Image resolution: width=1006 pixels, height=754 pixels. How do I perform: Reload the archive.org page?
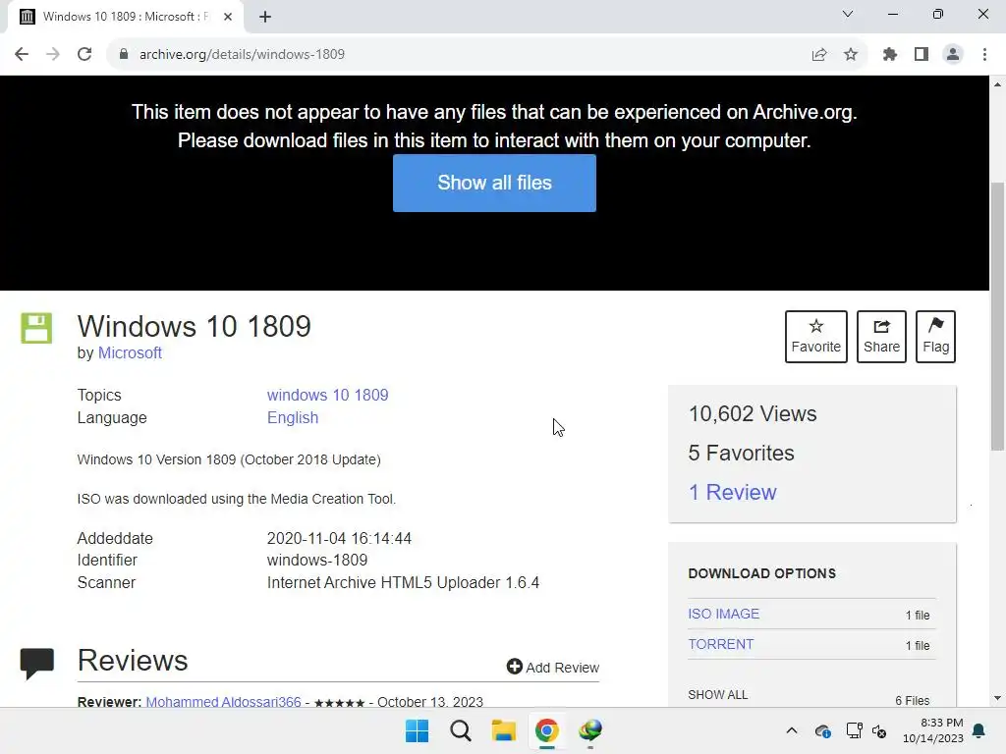(x=84, y=55)
